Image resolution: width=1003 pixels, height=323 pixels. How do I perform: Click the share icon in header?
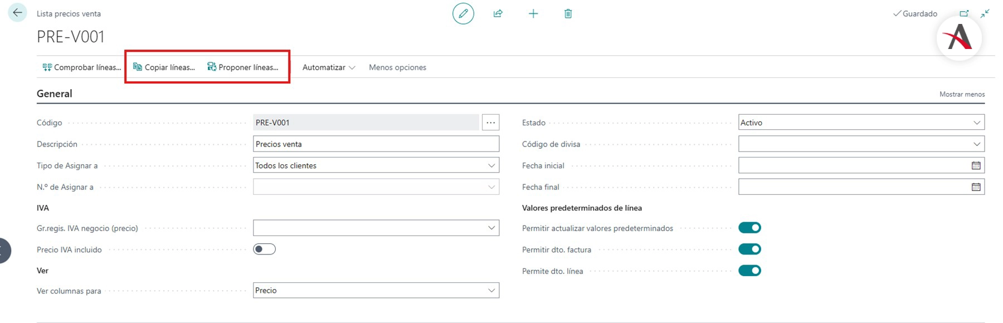coord(498,13)
